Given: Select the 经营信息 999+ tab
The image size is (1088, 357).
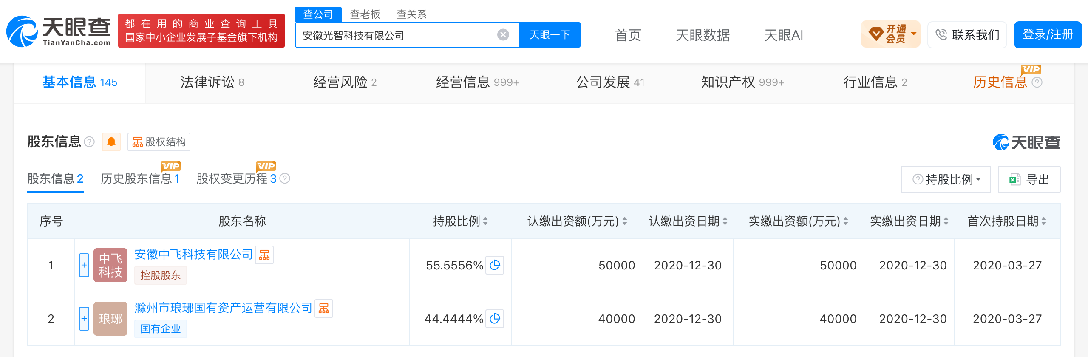Looking at the screenshot, I should pyautogui.click(x=478, y=82).
